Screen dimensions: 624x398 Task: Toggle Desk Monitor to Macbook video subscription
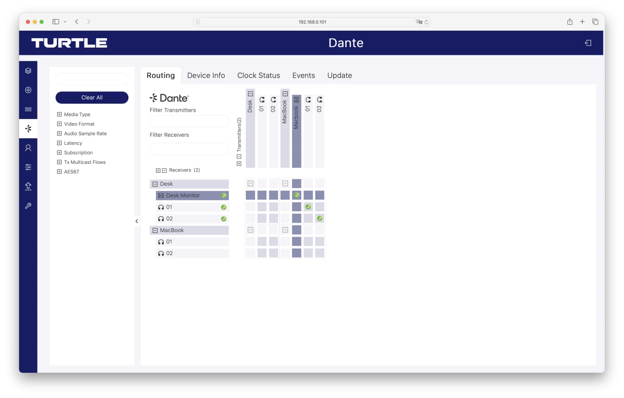pos(297,195)
